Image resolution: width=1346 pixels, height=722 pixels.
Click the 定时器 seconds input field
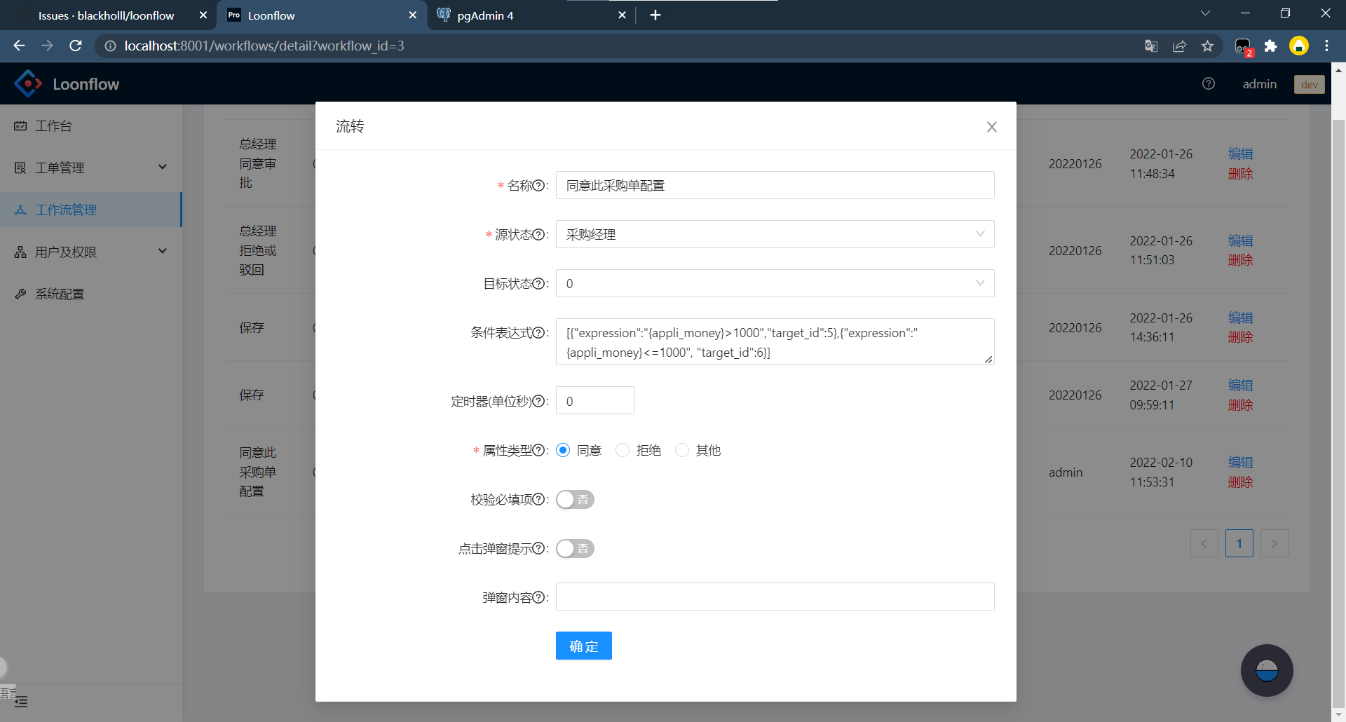pyautogui.click(x=595, y=401)
